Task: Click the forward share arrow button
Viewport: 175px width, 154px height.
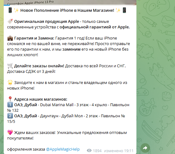Action: click(x=145, y=148)
